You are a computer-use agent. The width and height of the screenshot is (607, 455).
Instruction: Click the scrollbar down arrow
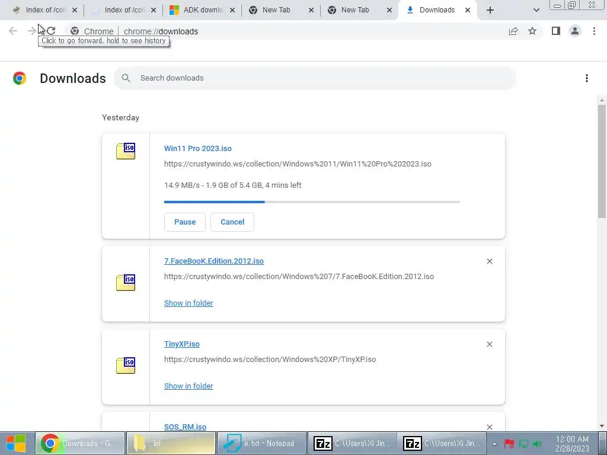pos(602,426)
